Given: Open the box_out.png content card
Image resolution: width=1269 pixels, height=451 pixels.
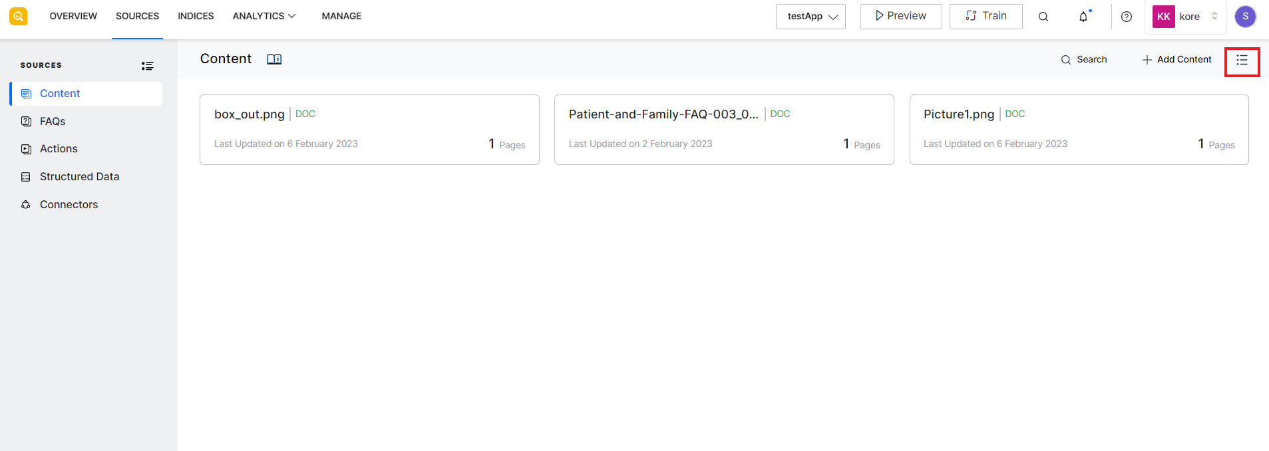Looking at the screenshot, I should click(369, 129).
